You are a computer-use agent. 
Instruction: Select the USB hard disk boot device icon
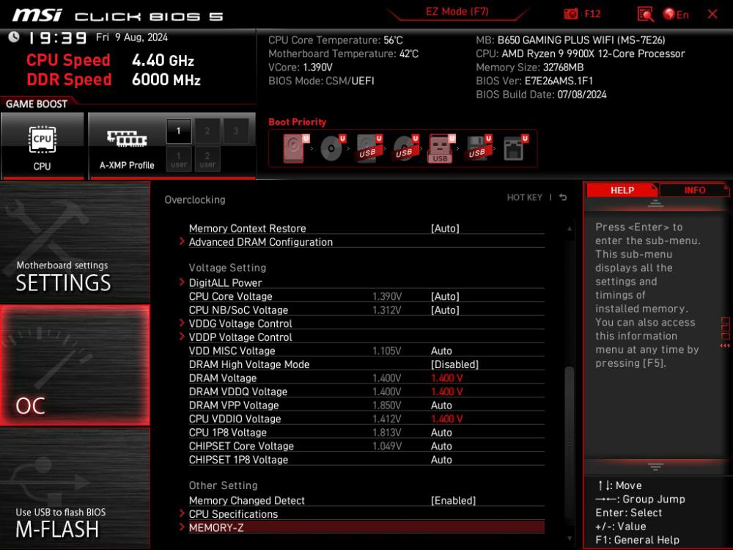point(369,148)
